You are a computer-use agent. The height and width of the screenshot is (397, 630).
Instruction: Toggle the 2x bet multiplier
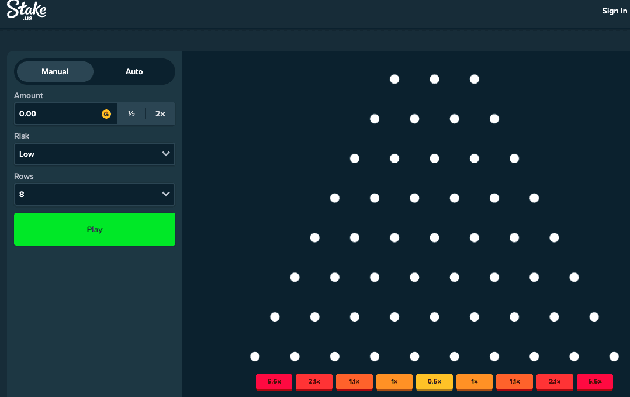click(160, 113)
